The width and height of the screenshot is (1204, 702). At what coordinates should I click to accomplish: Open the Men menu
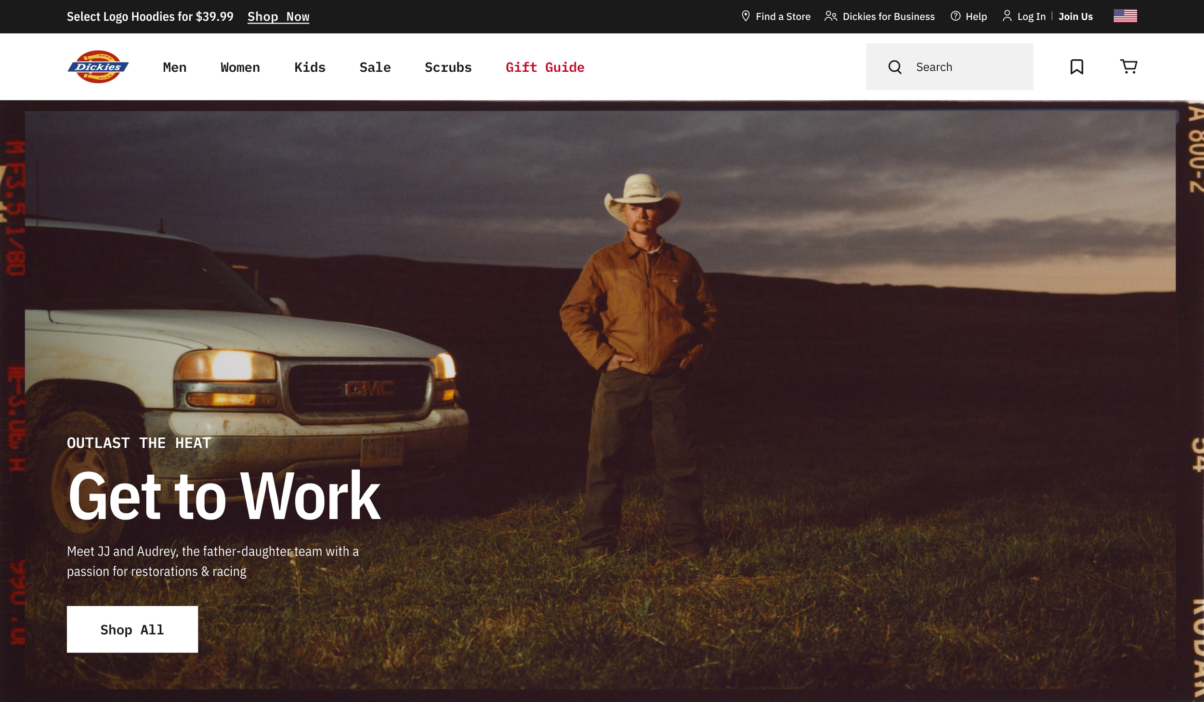click(x=174, y=67)
